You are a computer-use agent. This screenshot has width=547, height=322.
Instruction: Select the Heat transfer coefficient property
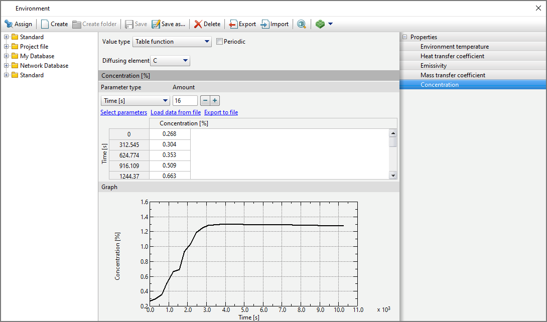click(x=452, y=56)
